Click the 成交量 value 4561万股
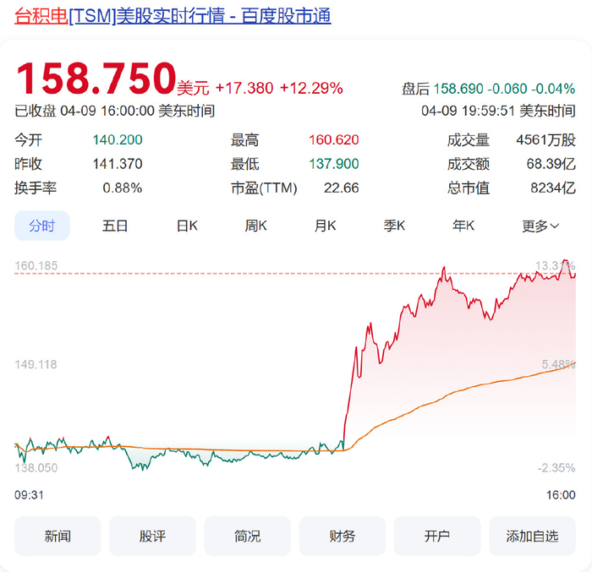The image size is (592, 572). click(546, 140)
